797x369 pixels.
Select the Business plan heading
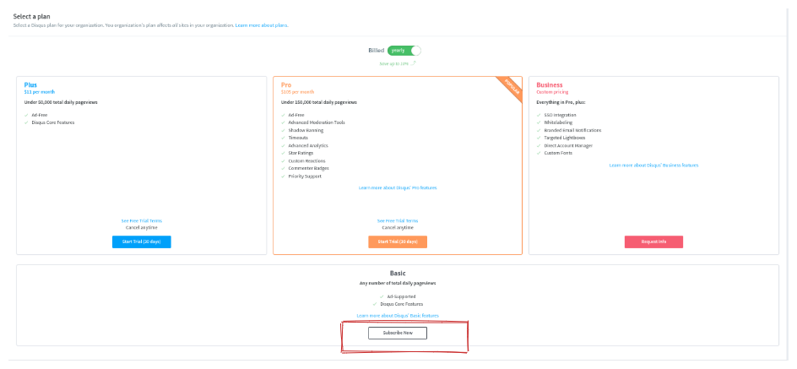point(549,84)
